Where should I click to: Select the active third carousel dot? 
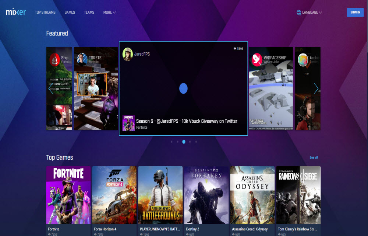(x=184, y=142)
